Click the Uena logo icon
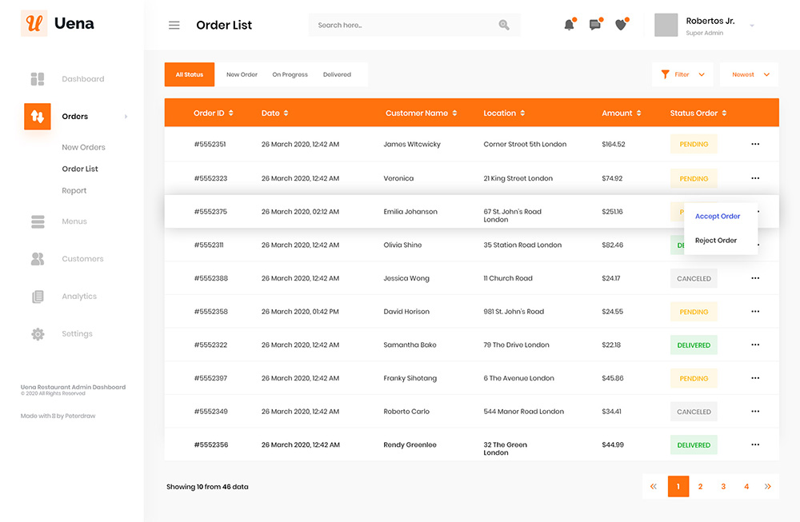800x522 pixels. click(34, 23)
